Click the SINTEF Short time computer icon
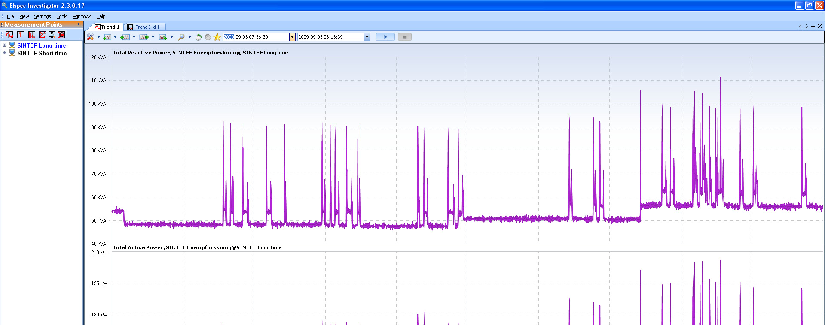825x325 pixels. [12, 53]
